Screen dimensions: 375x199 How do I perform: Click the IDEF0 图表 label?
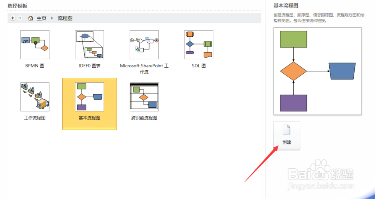[x=90, y=66]
